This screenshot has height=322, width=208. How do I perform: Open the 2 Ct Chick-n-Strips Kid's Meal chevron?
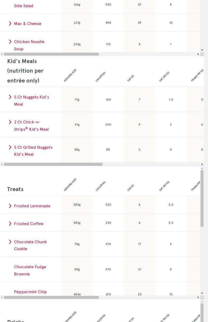click(10, 122)
